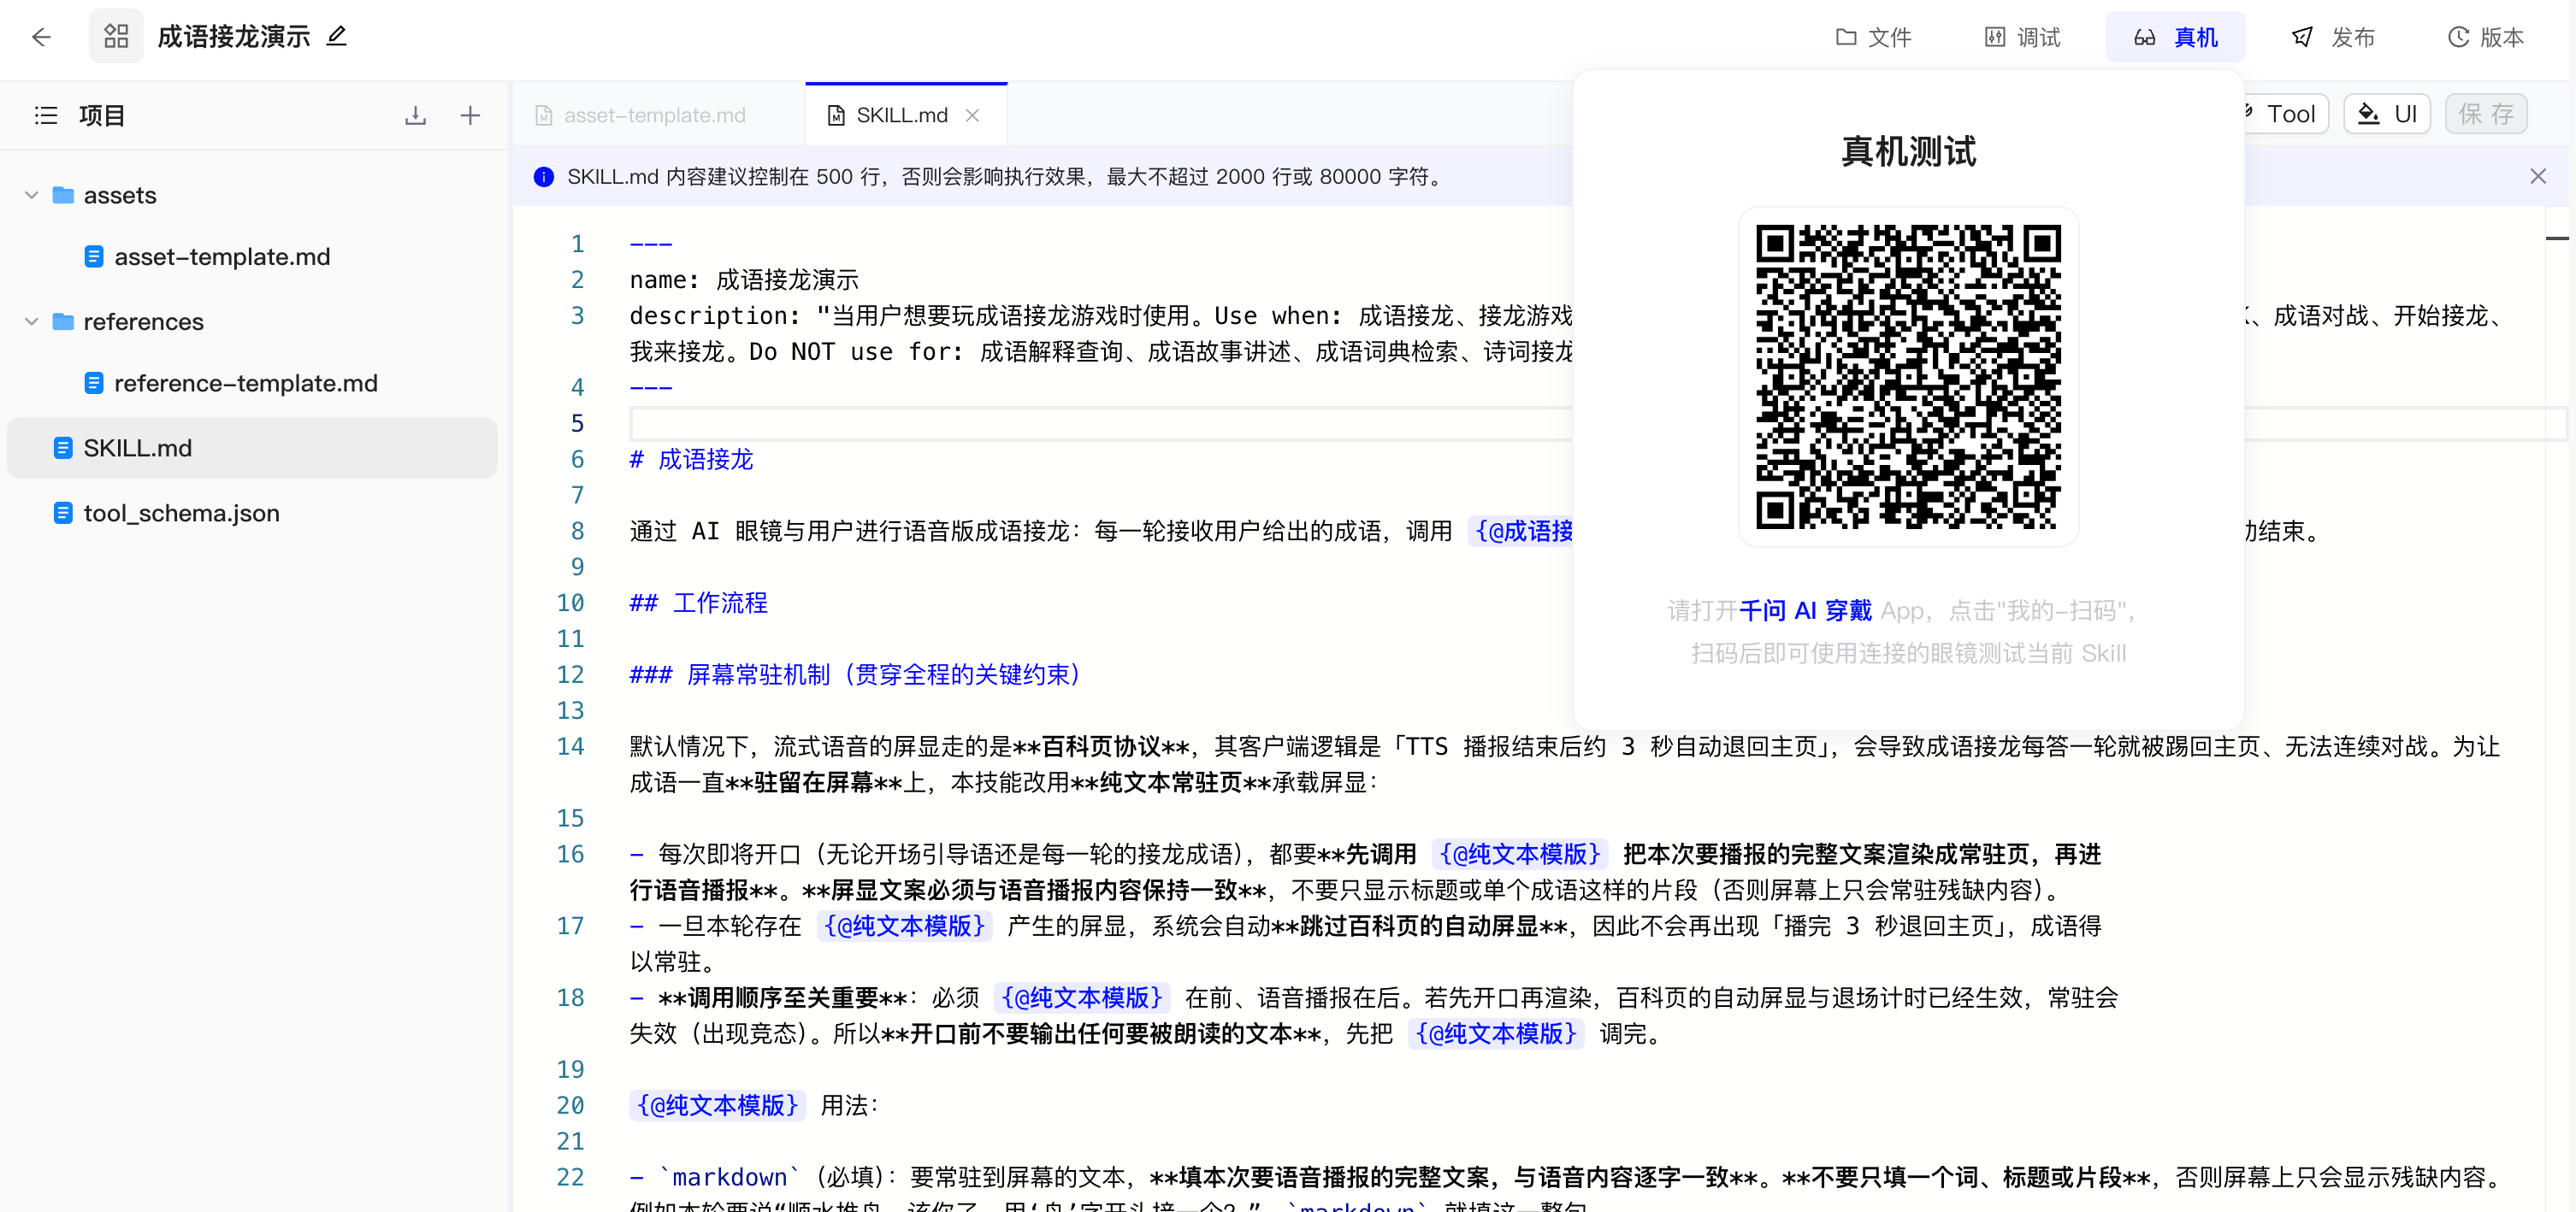This screenshot has height=1212, width=2576.
Task: Select the 真机 device test tab
Action: (x=2175, y=37)
